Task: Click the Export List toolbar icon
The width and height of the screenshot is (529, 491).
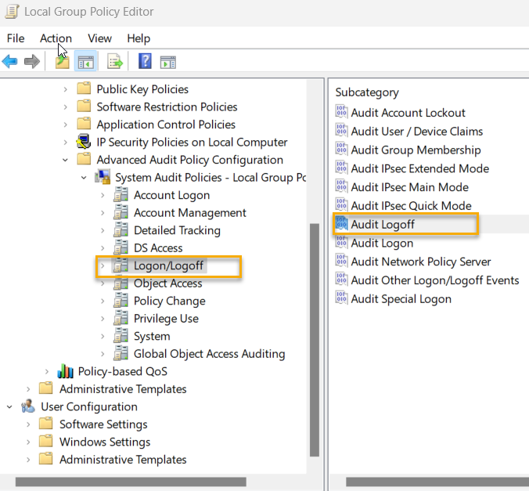Action: 115,62
